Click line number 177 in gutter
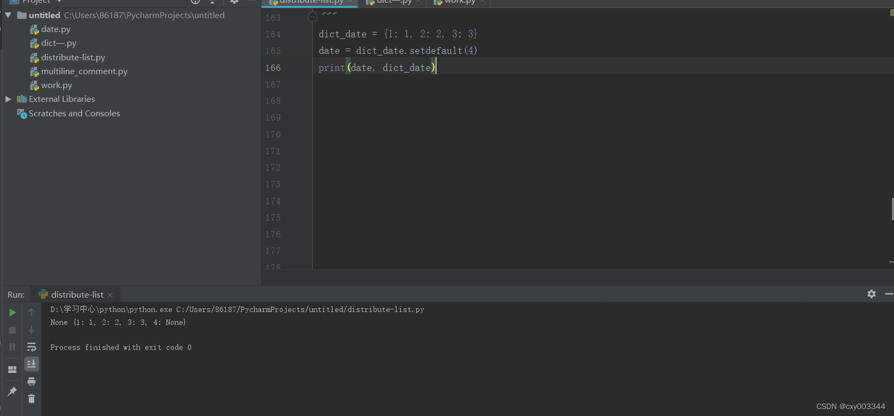The height and width of the screenshot is (416, 894). [x=273, y=251]
